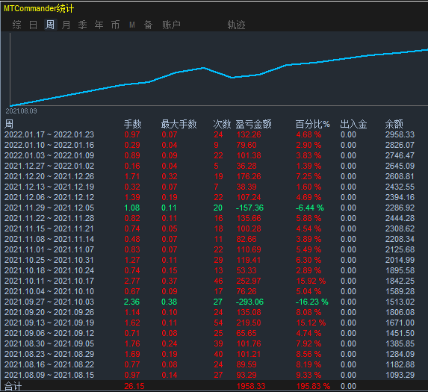428x392 pixels.
Task: Open the 年 yearly statistics tab
Action: [99, 25]
